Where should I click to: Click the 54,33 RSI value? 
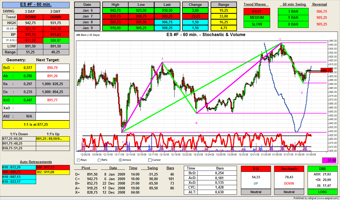coord(256,177)
